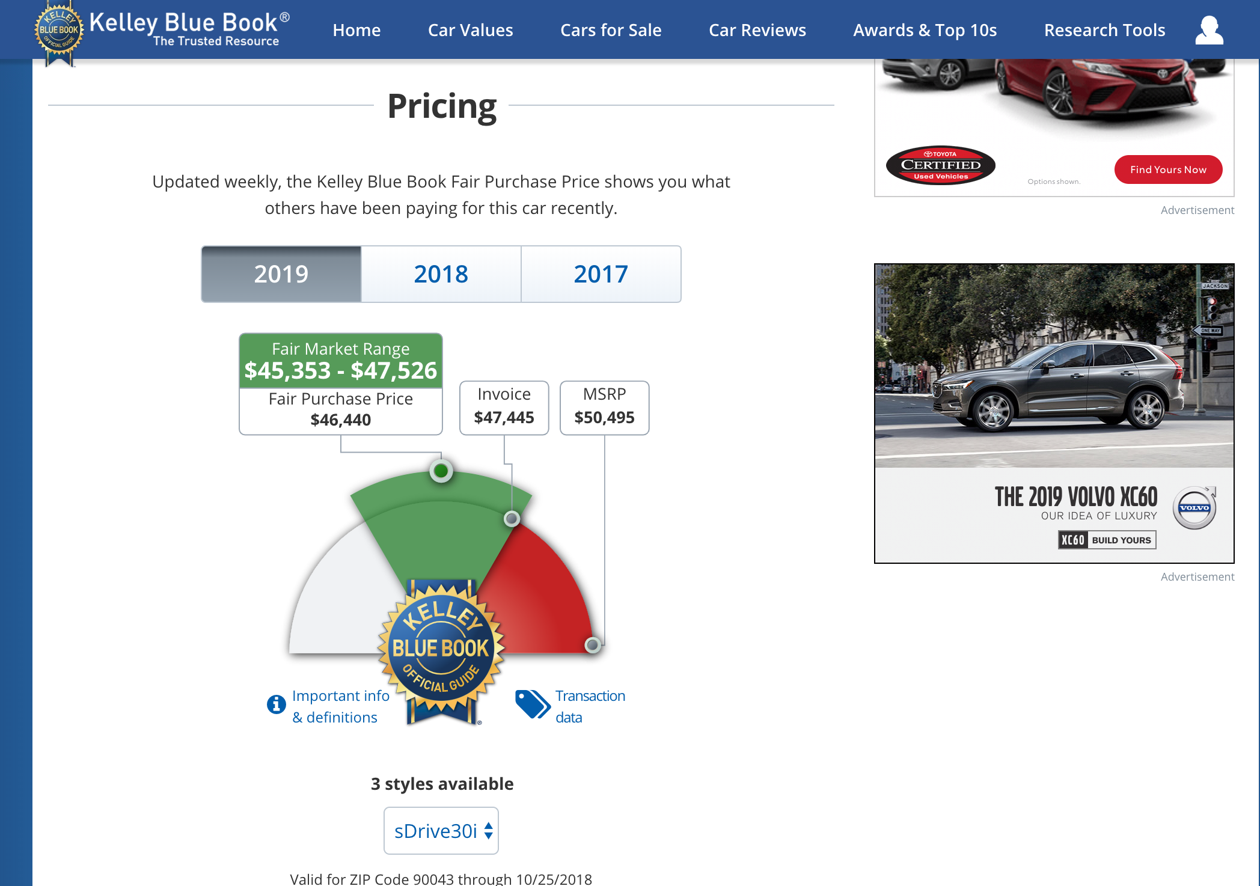Click XC60 Build Yours button in ad
This screenshot has width=1260, height=886.
tap(1107, 540)
